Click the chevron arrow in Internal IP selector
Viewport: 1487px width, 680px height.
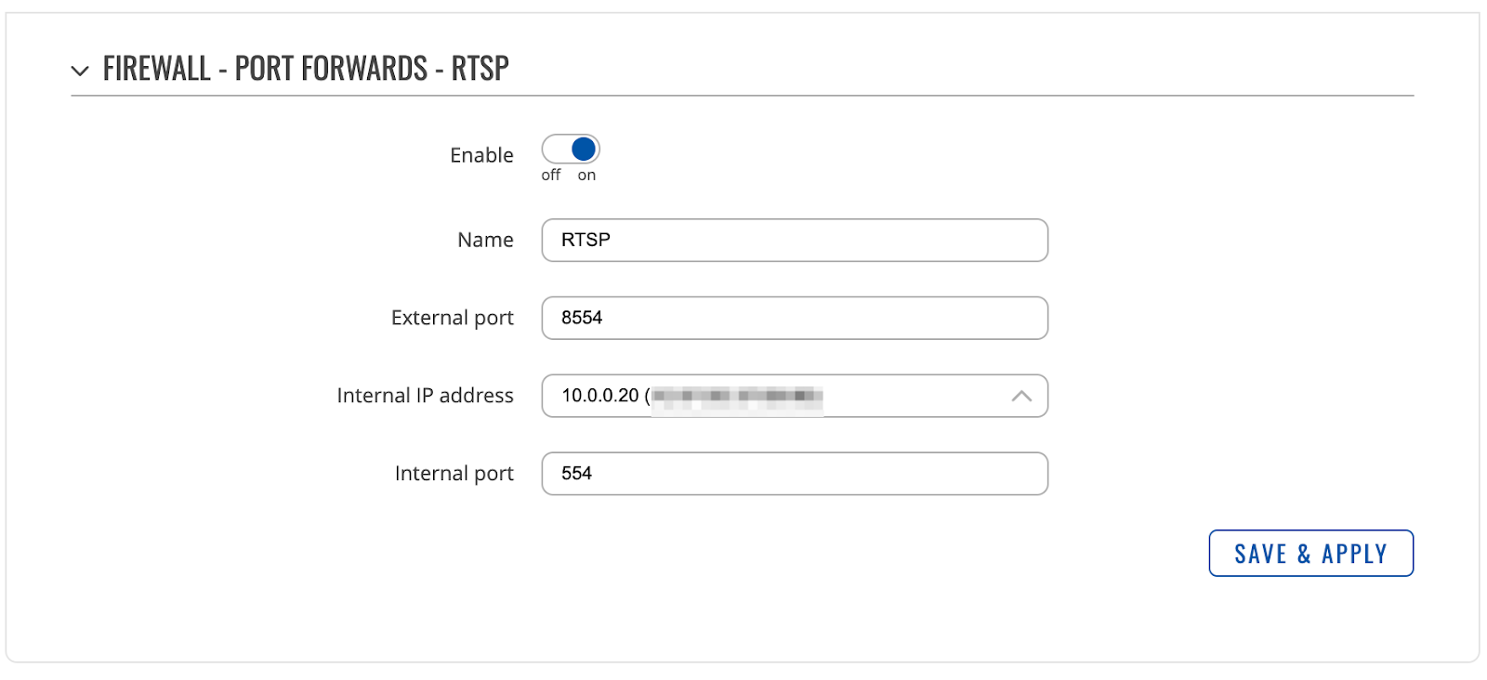[1021, 396]
